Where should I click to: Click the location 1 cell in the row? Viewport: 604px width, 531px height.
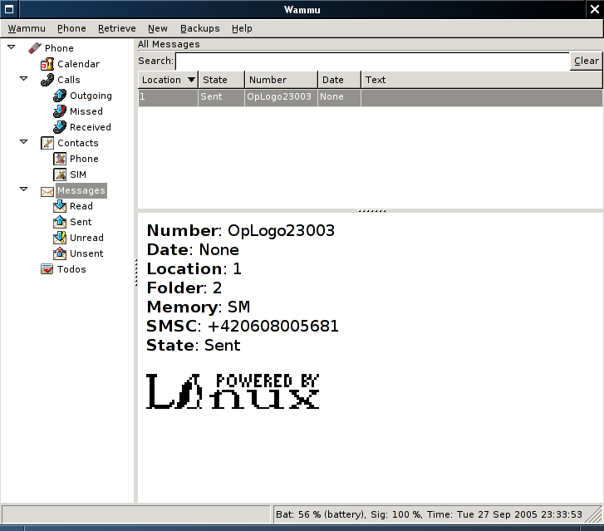pyautogui.click(x=169, y=96)
